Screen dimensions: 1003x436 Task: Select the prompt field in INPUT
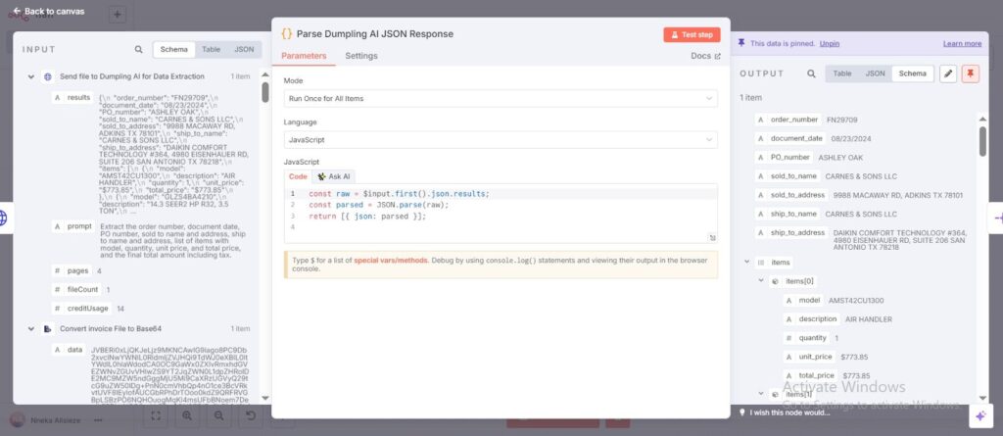point(72,226)
